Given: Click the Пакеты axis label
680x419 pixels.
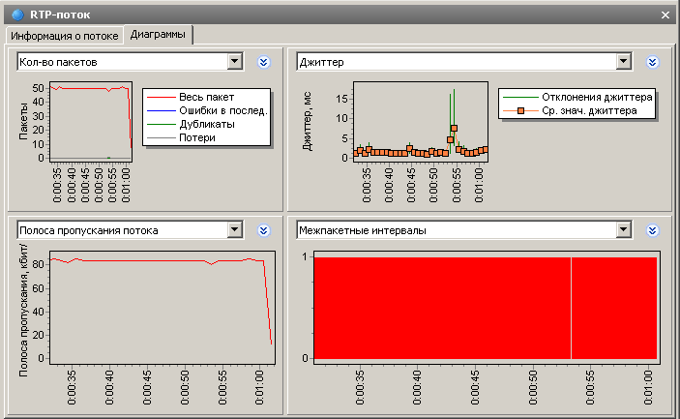Looking at the screenshot, I should [23, 122].
